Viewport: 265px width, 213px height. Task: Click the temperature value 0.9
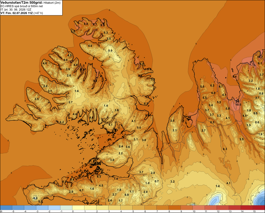click(x=110, y=51)
